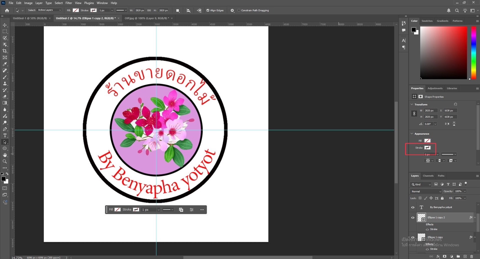480x259 pixels.
Task: Toggle the Align Edges checkbox
Action: point(208,10)
